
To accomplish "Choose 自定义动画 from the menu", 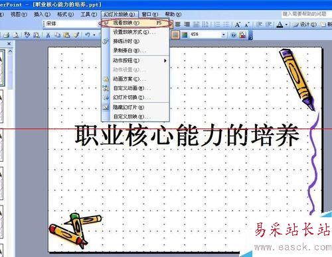I will (x=135, y=88).
